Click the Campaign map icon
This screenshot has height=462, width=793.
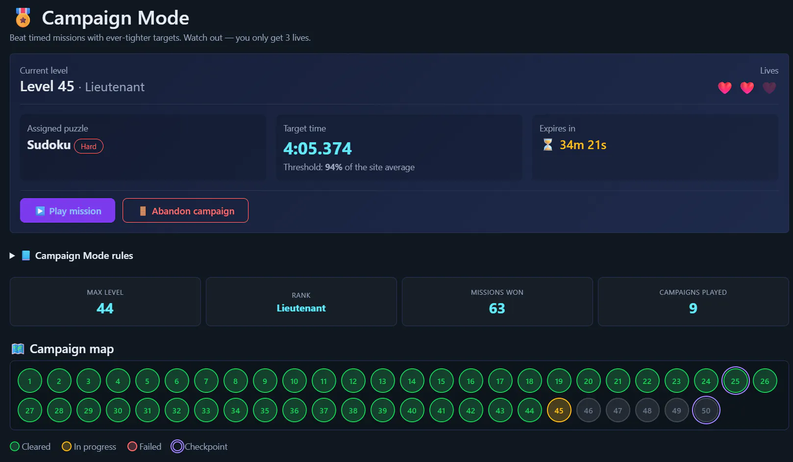[x=18, y=349]
